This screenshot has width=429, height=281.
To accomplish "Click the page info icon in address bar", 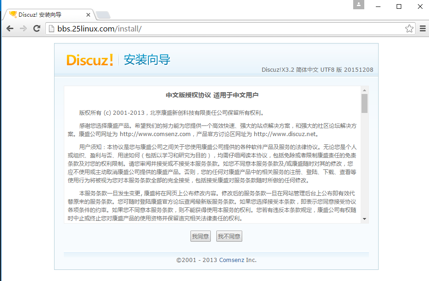I will [51, 29].
